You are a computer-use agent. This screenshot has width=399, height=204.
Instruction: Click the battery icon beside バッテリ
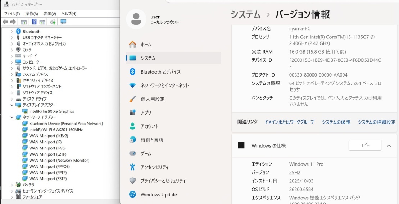point(18,185)
